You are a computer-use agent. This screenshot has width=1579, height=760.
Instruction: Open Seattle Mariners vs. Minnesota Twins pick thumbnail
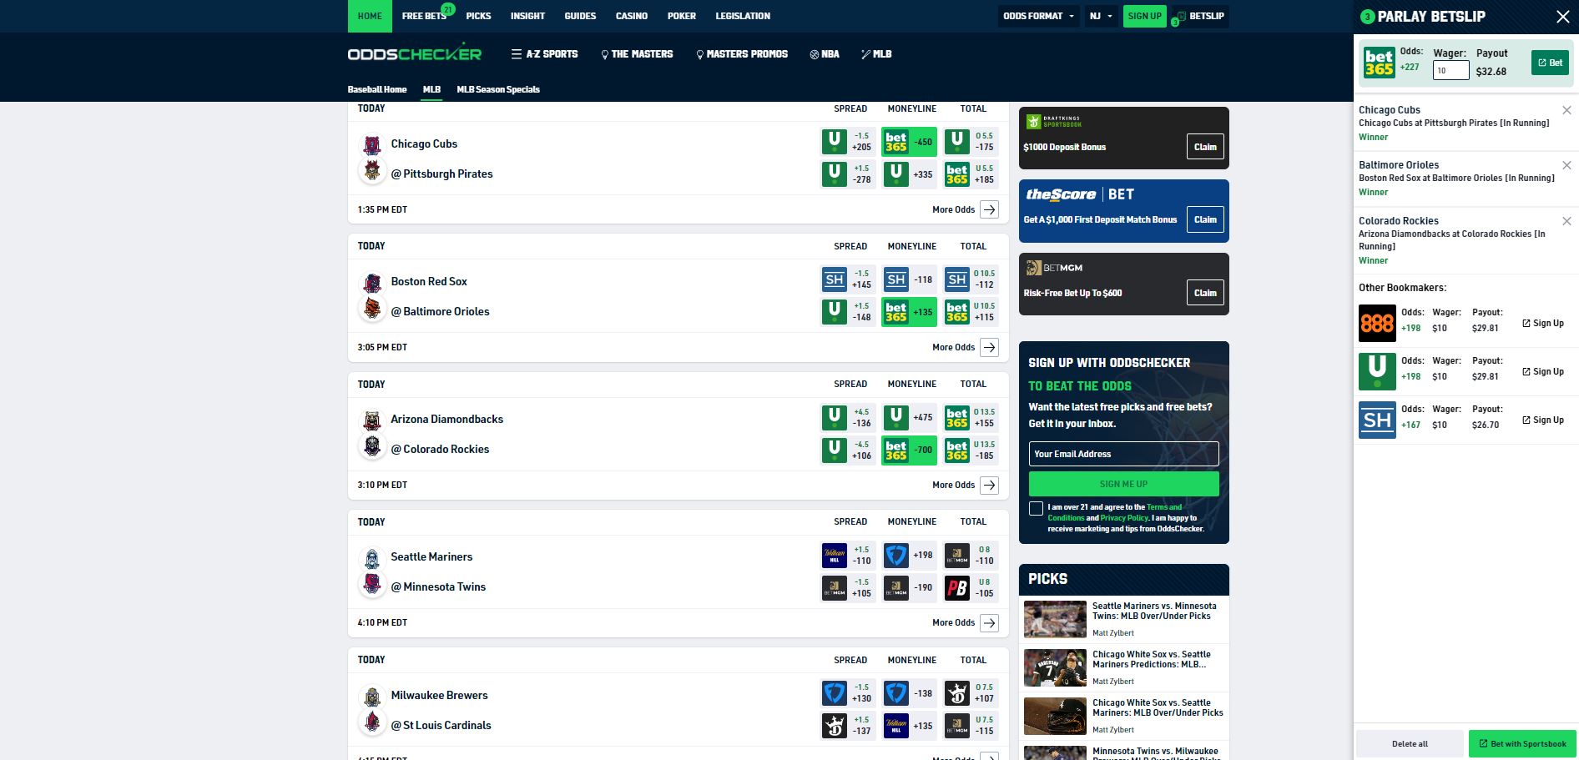coord(1055,620)
